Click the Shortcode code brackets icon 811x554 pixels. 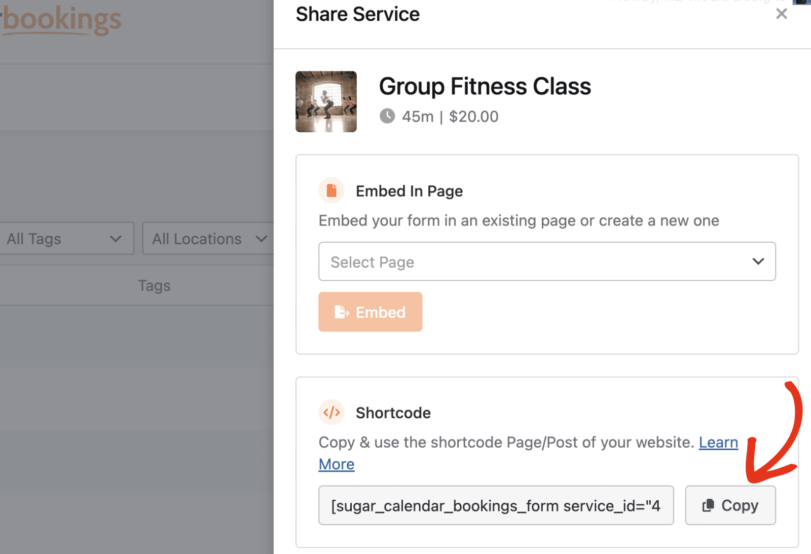[x=331, y=413]
